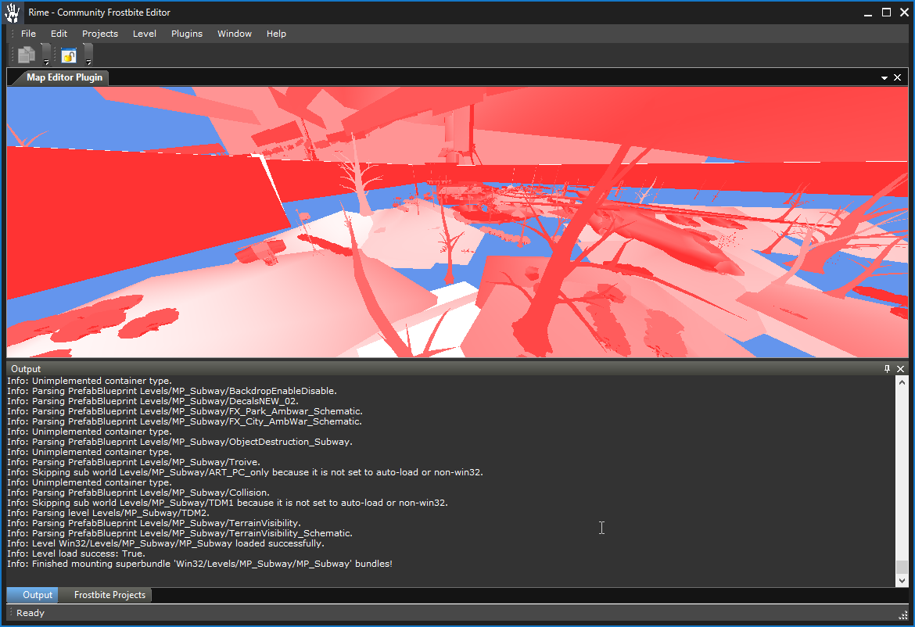The height and width of the screenshot is (627, 915).
Task: Click the Ready status text
Action: coord(30,613)
